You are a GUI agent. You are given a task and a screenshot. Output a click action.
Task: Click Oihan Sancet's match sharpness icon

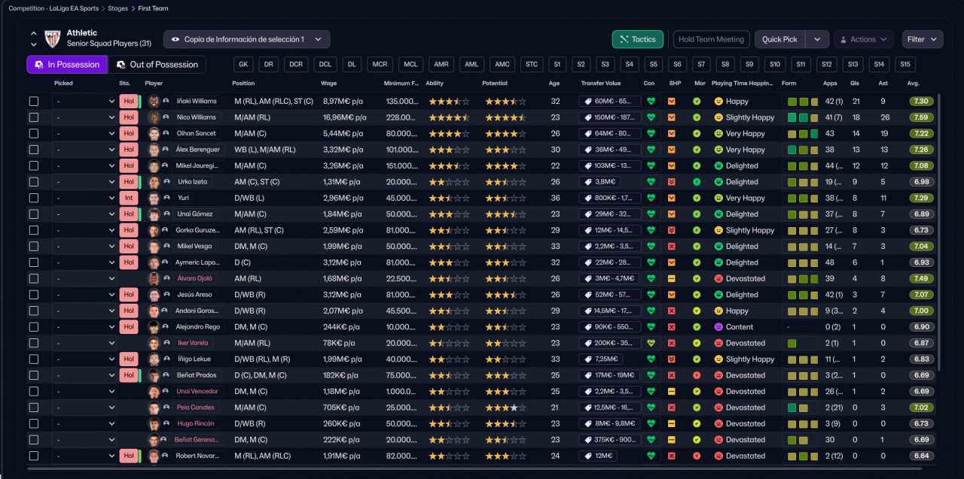(672, 133)
